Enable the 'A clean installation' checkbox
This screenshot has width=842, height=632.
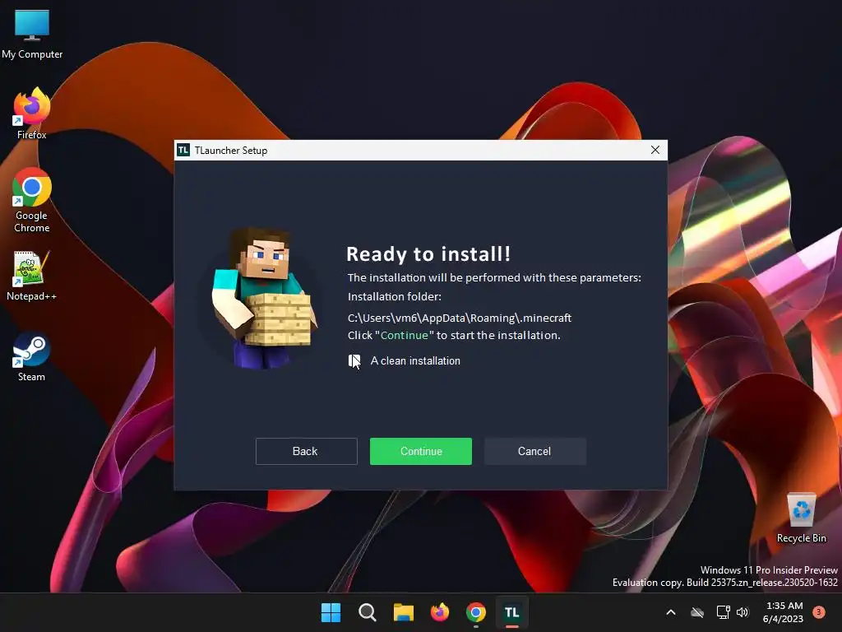354,360
